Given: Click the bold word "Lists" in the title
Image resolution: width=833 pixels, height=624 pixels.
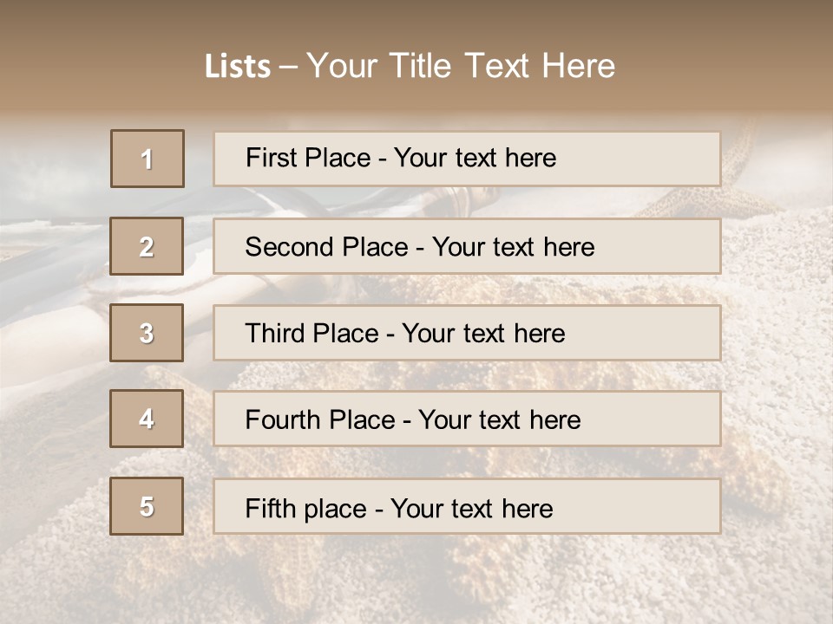Looking at the screenshot, I should pyautogui.click(x=237, y=66).
